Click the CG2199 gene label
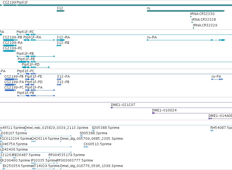This screenshot has height=170, width=232. point(10,2)
